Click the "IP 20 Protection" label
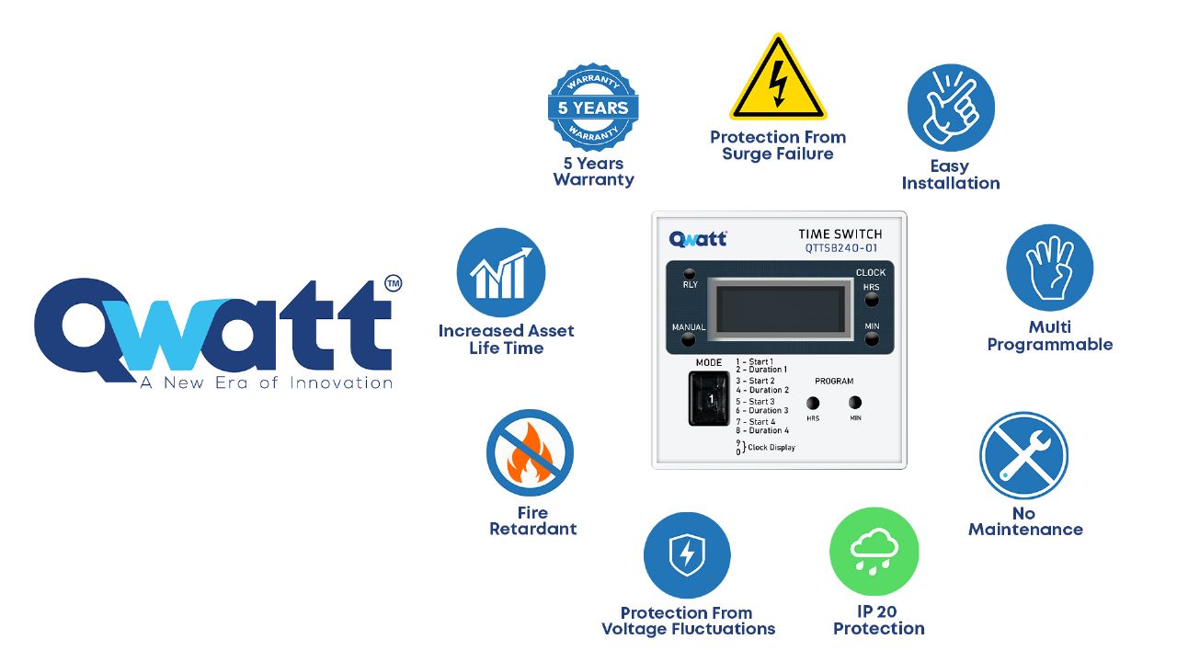Image resolution: width=1177 pixels, height=662 pixels. 878,621
